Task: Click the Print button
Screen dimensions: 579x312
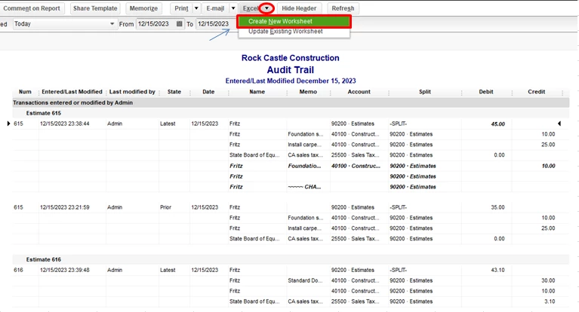Action: (181, 8)
